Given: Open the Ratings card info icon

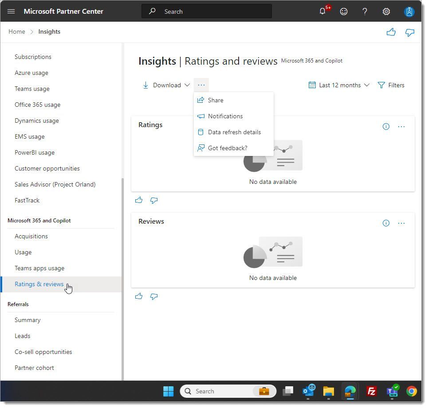Looking at the screenshot, I should coord(386,126).
